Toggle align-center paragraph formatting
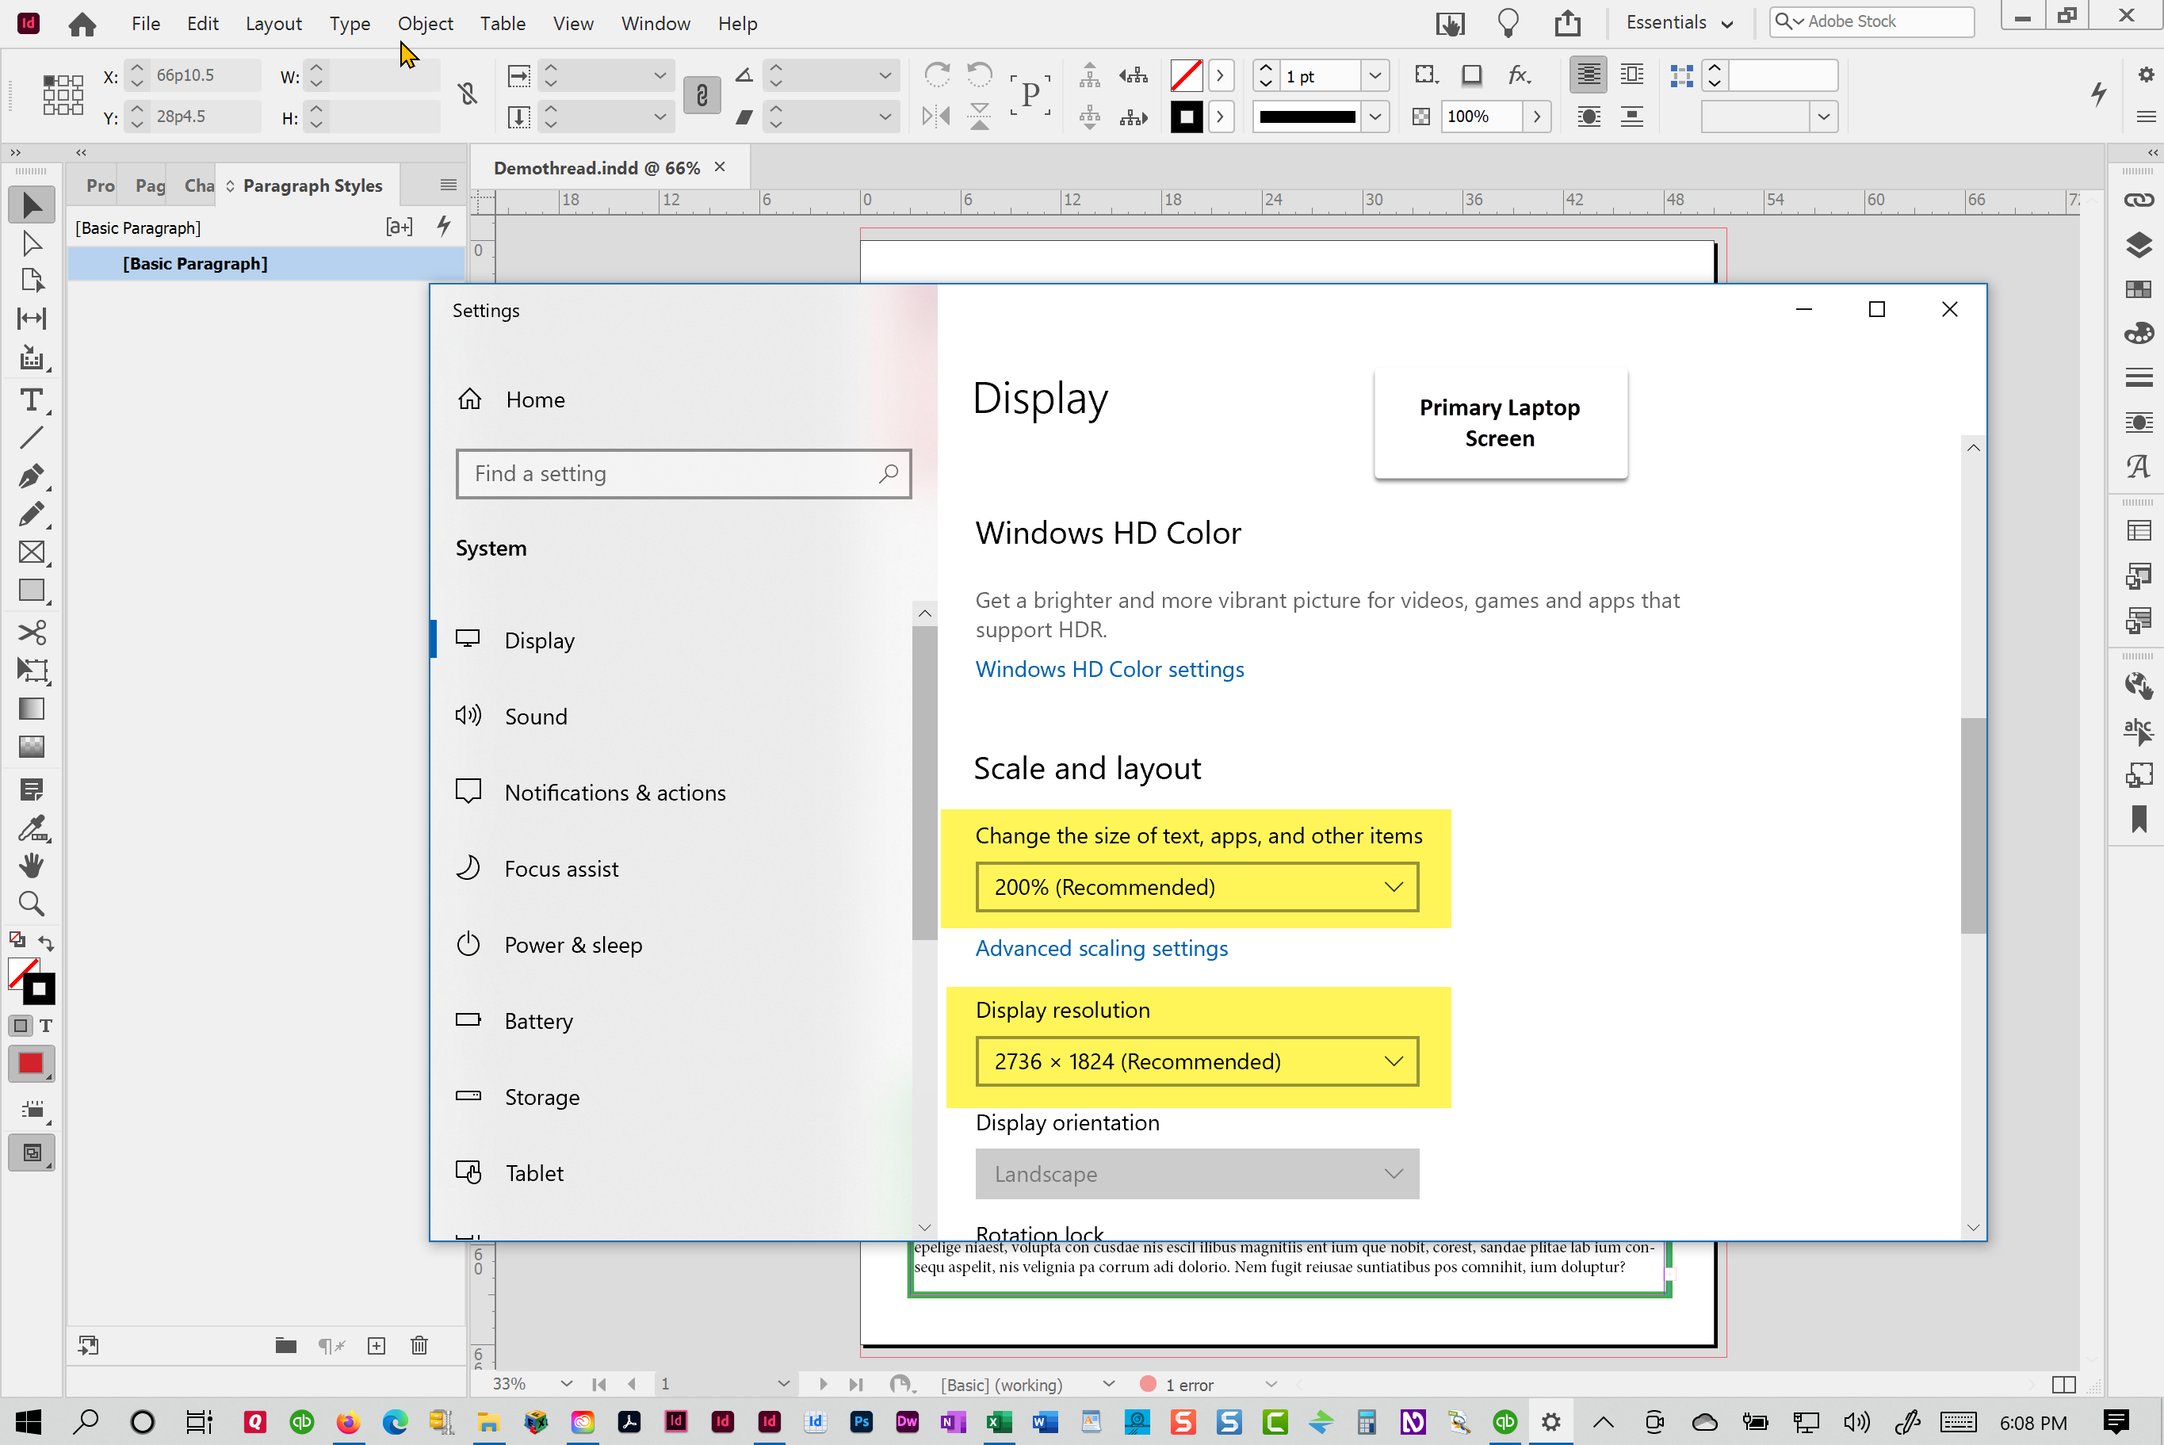This screenshot has width=2164, height=1445. pos(1587,75)
